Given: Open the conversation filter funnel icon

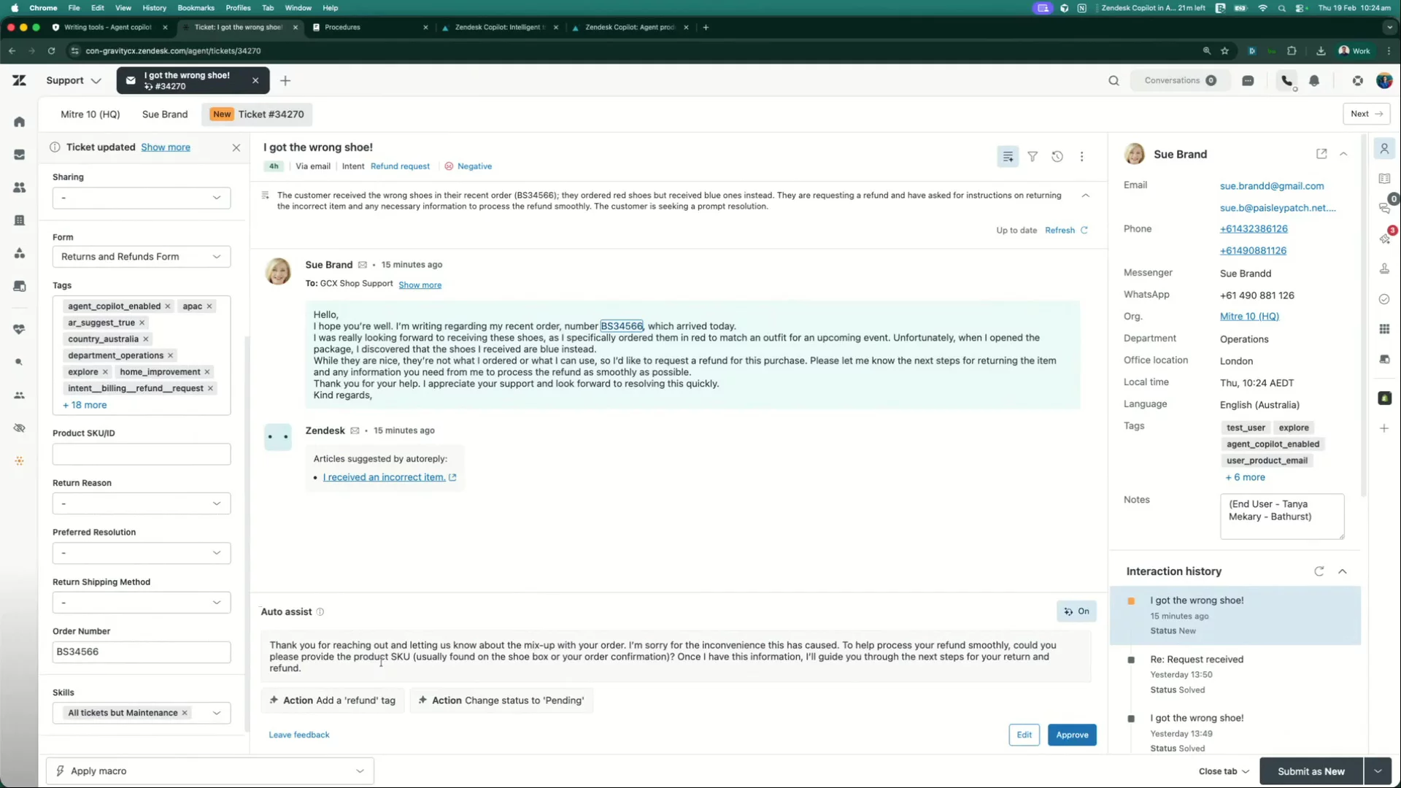Looking at the screenshot, I should (x=1033, y=156).
